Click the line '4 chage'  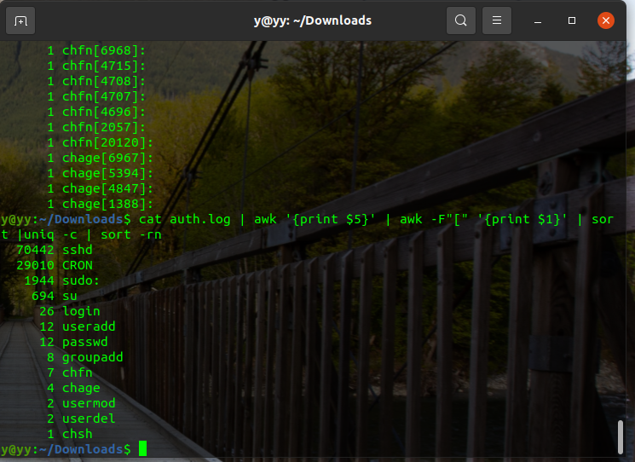tap(73, 388)
